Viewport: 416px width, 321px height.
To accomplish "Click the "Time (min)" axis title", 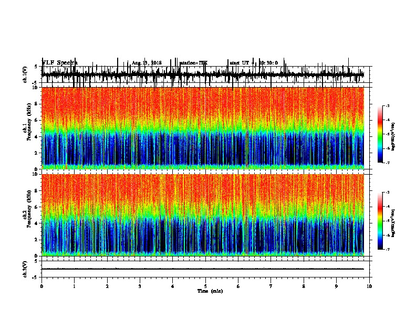I will 210,291.
